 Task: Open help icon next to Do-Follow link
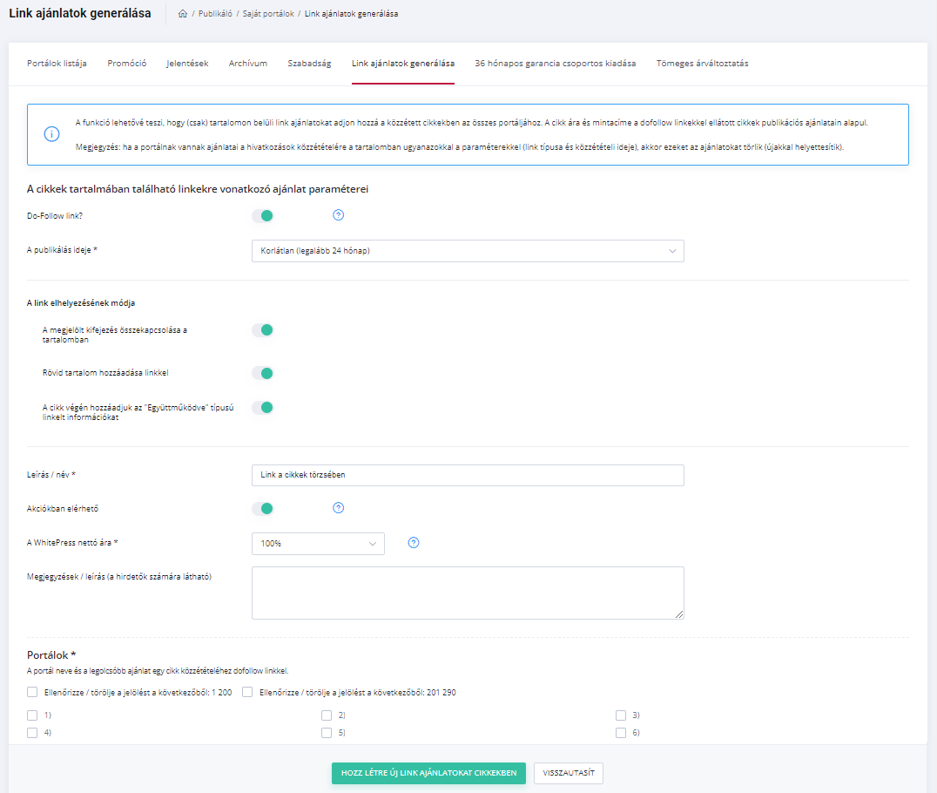[x=338, y=215]
